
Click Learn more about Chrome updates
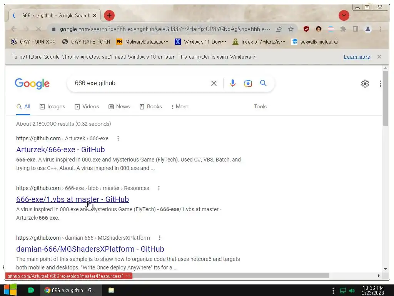pyautogui.click(x=357, y=57)
